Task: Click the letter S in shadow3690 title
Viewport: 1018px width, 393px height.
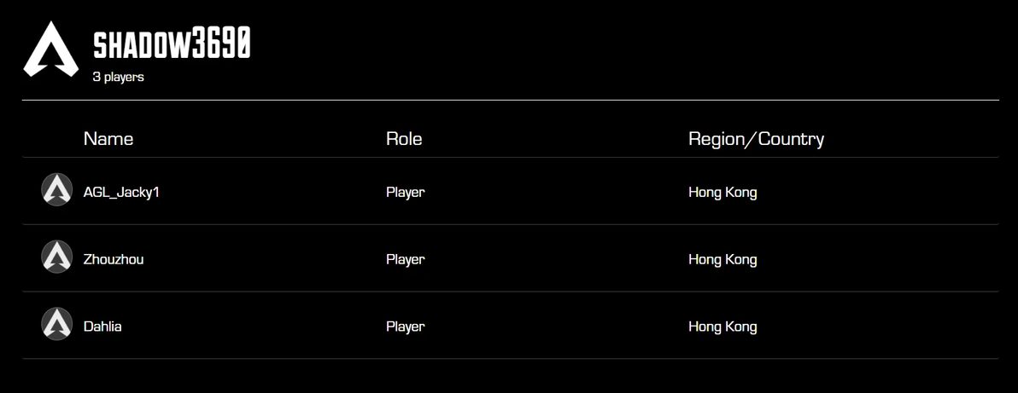Action: (101, 45)
